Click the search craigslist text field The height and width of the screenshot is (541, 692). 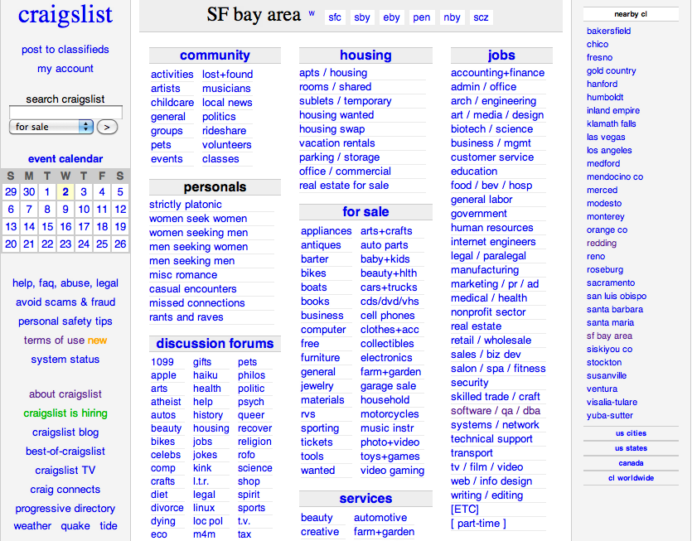pos(65,112)
